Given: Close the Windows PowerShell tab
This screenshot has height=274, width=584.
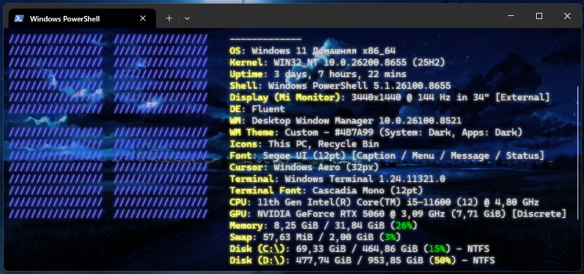Looking at the screenshot, I should pos(142,18).
